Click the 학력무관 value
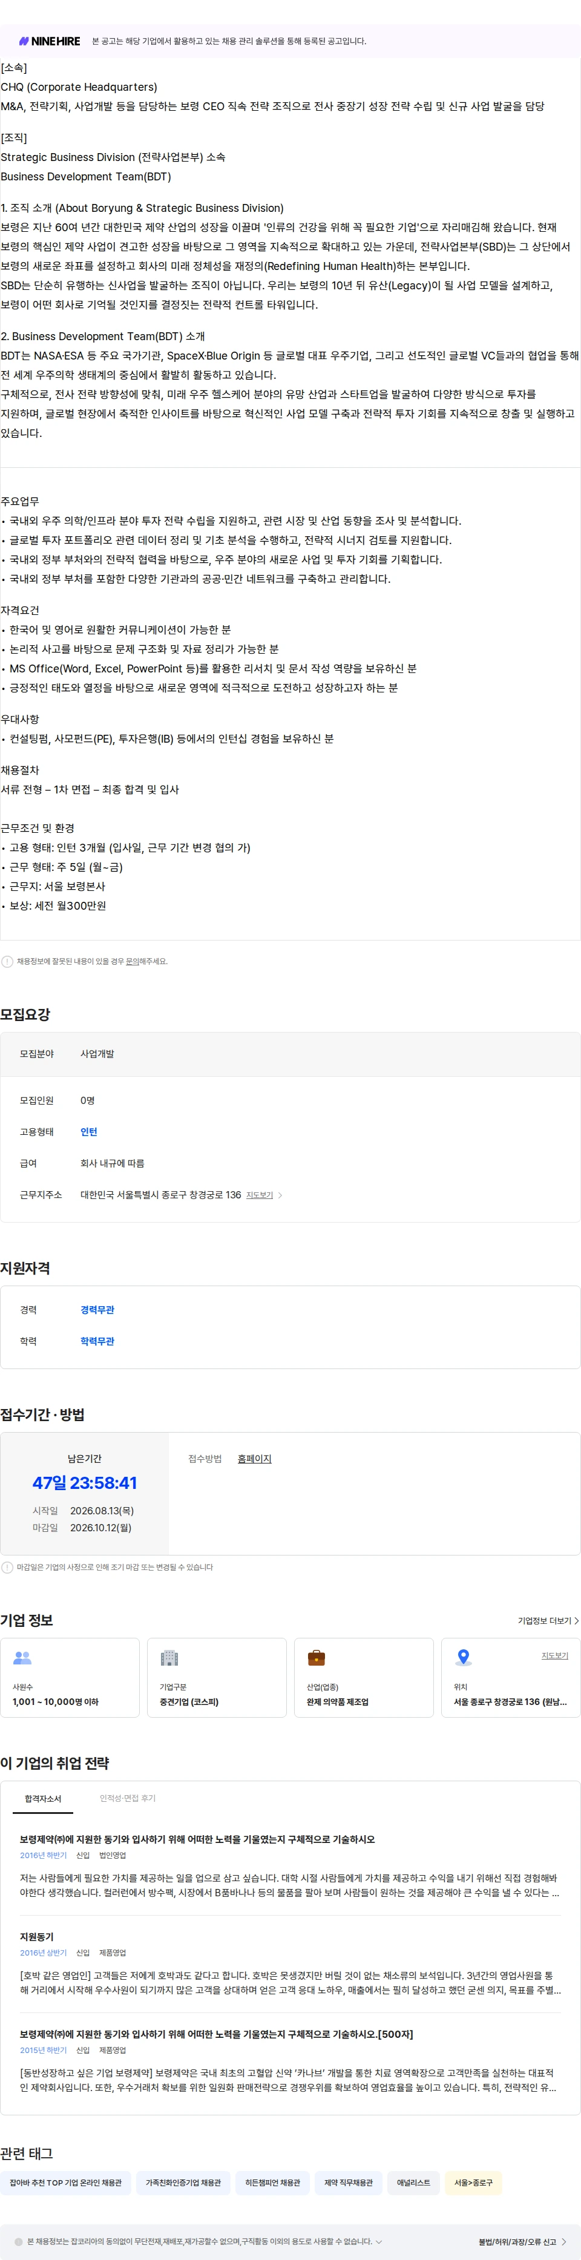 point(97,1341)
